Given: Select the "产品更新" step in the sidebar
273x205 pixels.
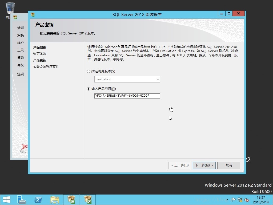Looking at the screenshot, I should tap(40, 60).
